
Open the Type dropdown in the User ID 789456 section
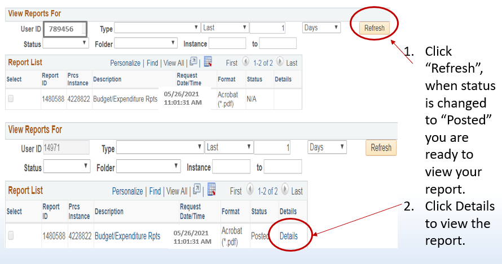click(157, 28)
